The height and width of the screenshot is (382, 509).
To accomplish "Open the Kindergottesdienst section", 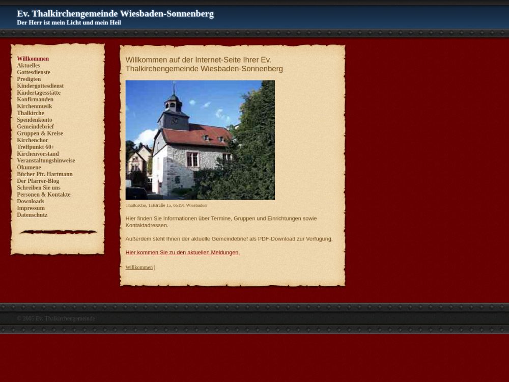I will [40, 86].
